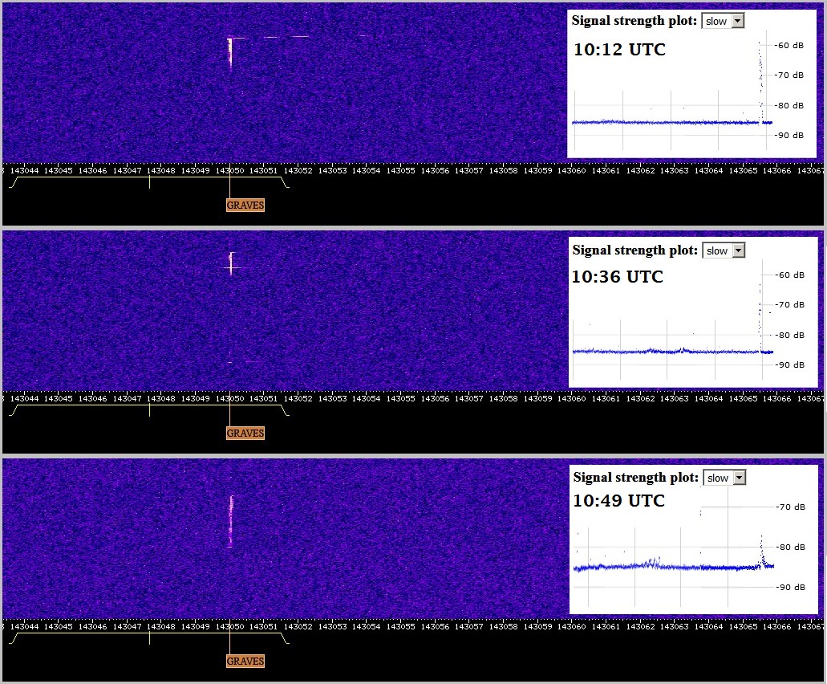The height and width of the screenshot is (684, 827).
Task: Click 143053 on the 10:36 UTC panel's frequency scale
Action: tap(332, 398)
